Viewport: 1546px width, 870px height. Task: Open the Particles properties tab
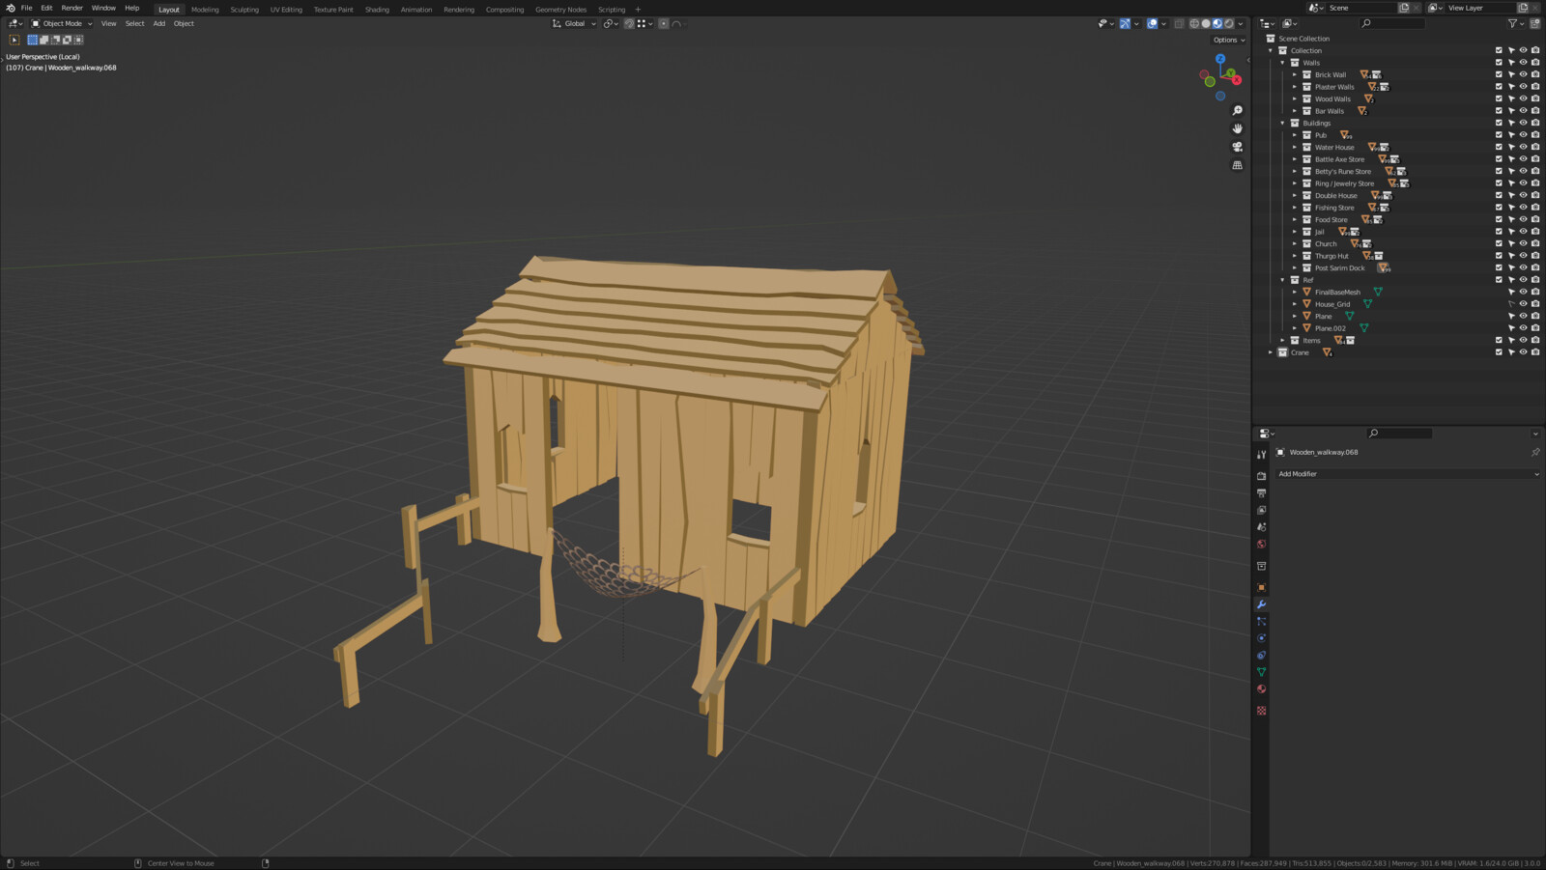click(1261, 621)
